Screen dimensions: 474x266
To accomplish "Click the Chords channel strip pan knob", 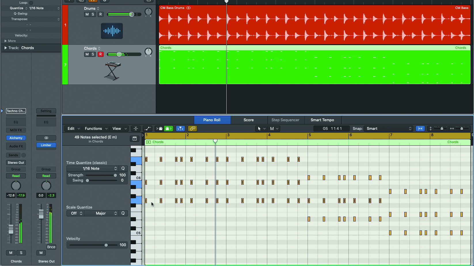I will [x=16, y=186].
